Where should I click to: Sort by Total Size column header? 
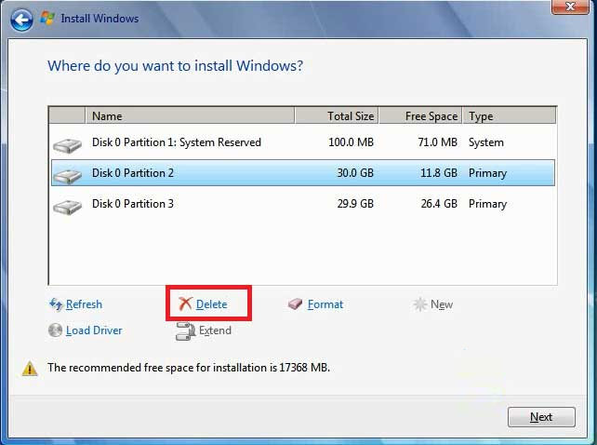[x=337, y=116]
